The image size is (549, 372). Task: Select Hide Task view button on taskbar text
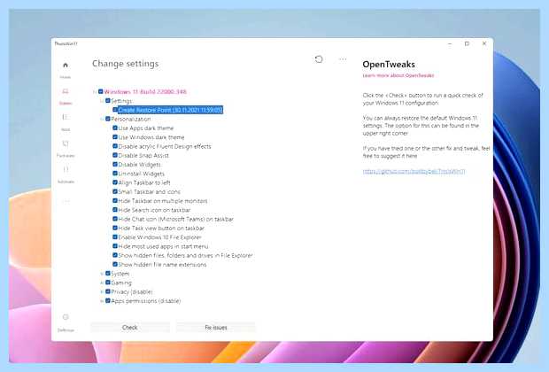161,229
